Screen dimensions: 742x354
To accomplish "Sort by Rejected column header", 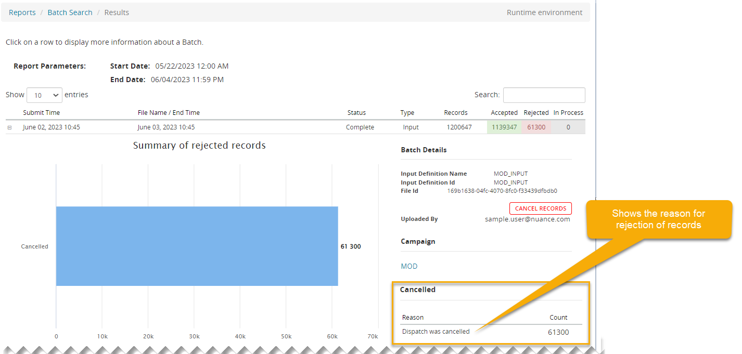I will click(536, 113).
